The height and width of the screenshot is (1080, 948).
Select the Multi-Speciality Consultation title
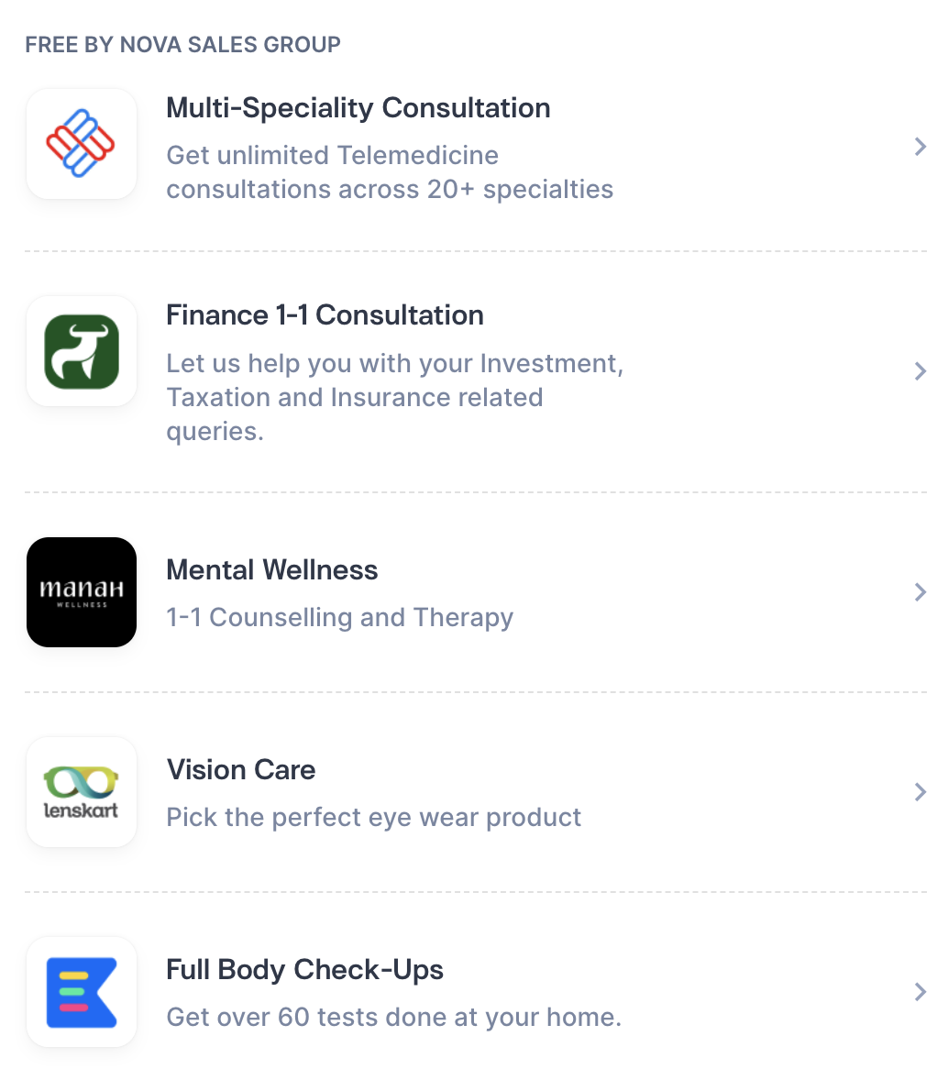tap(358, 108)
